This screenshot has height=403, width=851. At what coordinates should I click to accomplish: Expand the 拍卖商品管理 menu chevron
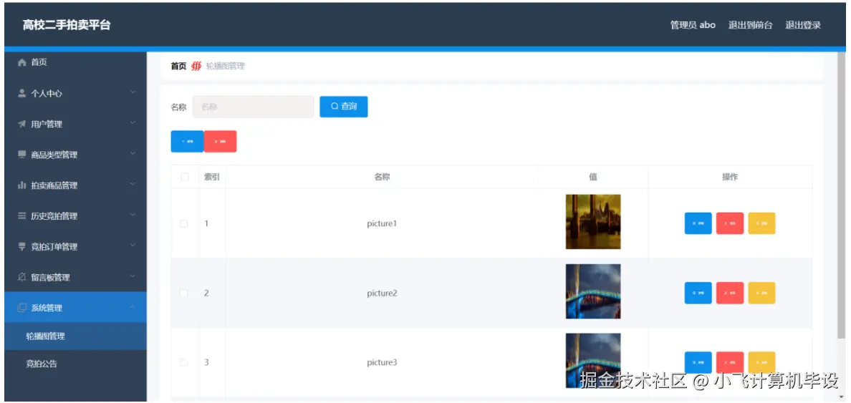point(133,185)
